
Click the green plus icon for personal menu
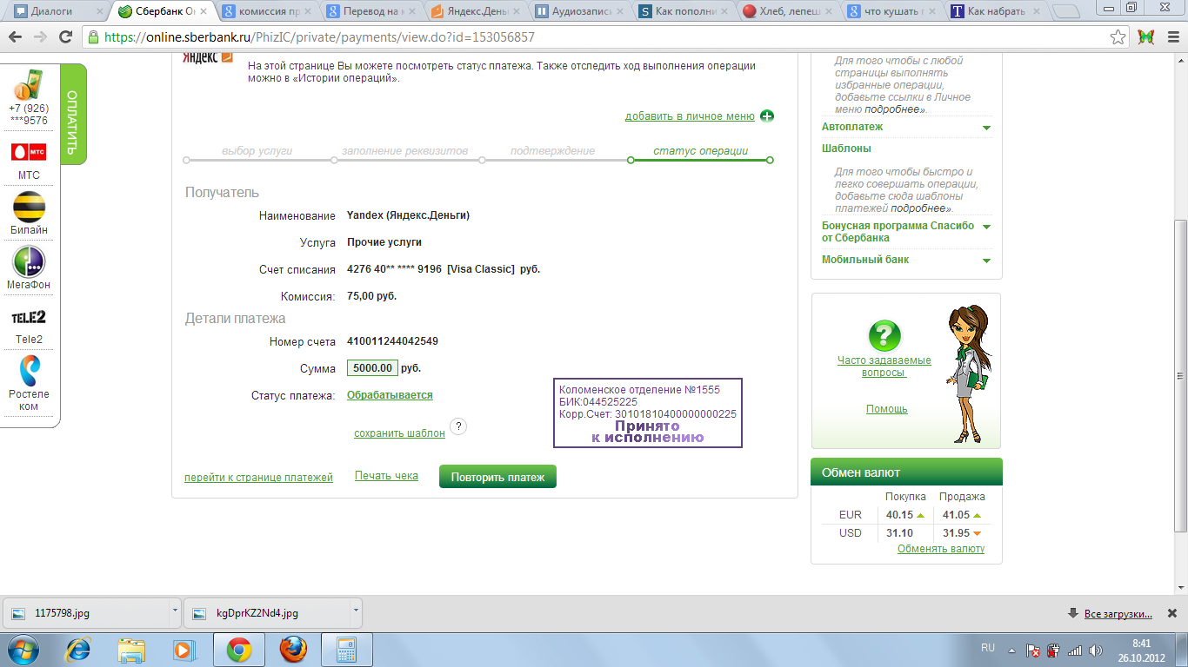point(767,116)
